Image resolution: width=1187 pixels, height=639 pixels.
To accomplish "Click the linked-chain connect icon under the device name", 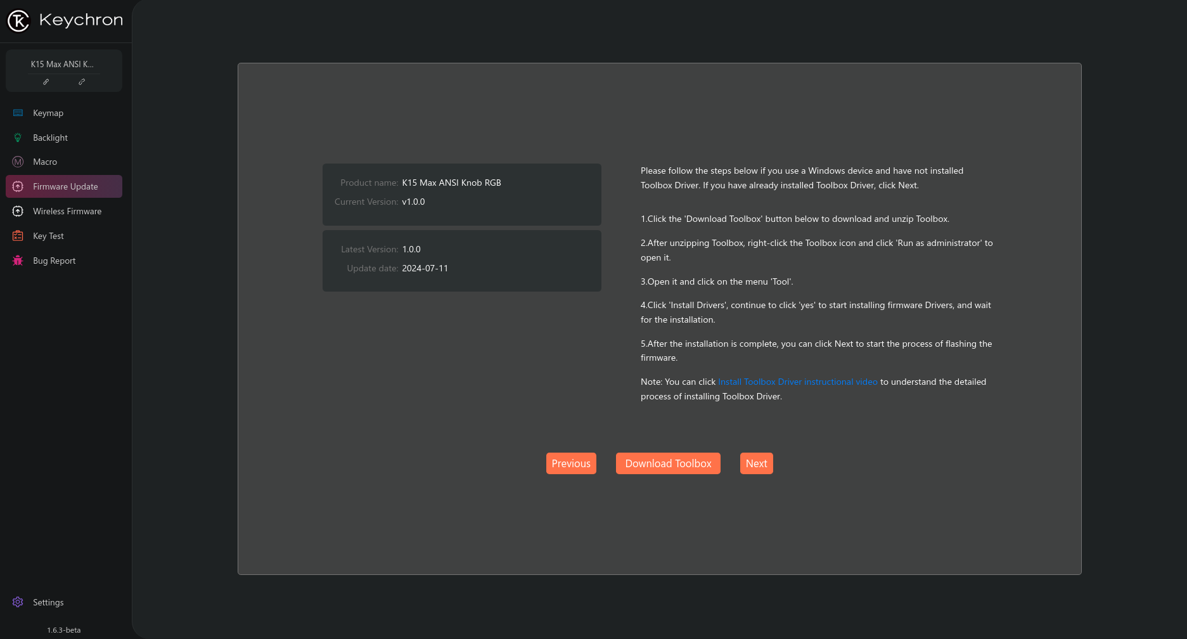I will (46, 82).
